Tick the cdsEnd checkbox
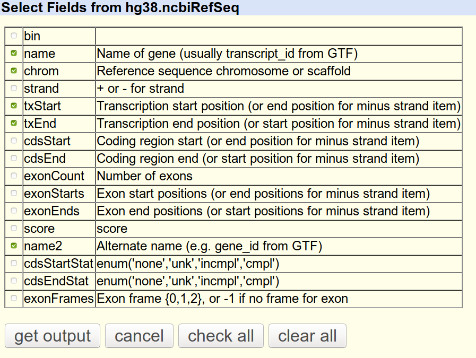 (x=14, y=159)
